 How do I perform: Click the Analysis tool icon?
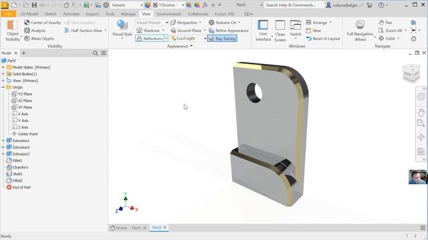pos(27,31)
